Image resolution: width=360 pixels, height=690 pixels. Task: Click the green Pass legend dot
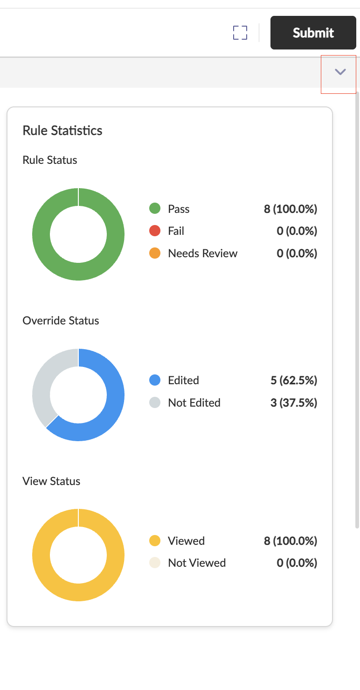coord(154,209)
